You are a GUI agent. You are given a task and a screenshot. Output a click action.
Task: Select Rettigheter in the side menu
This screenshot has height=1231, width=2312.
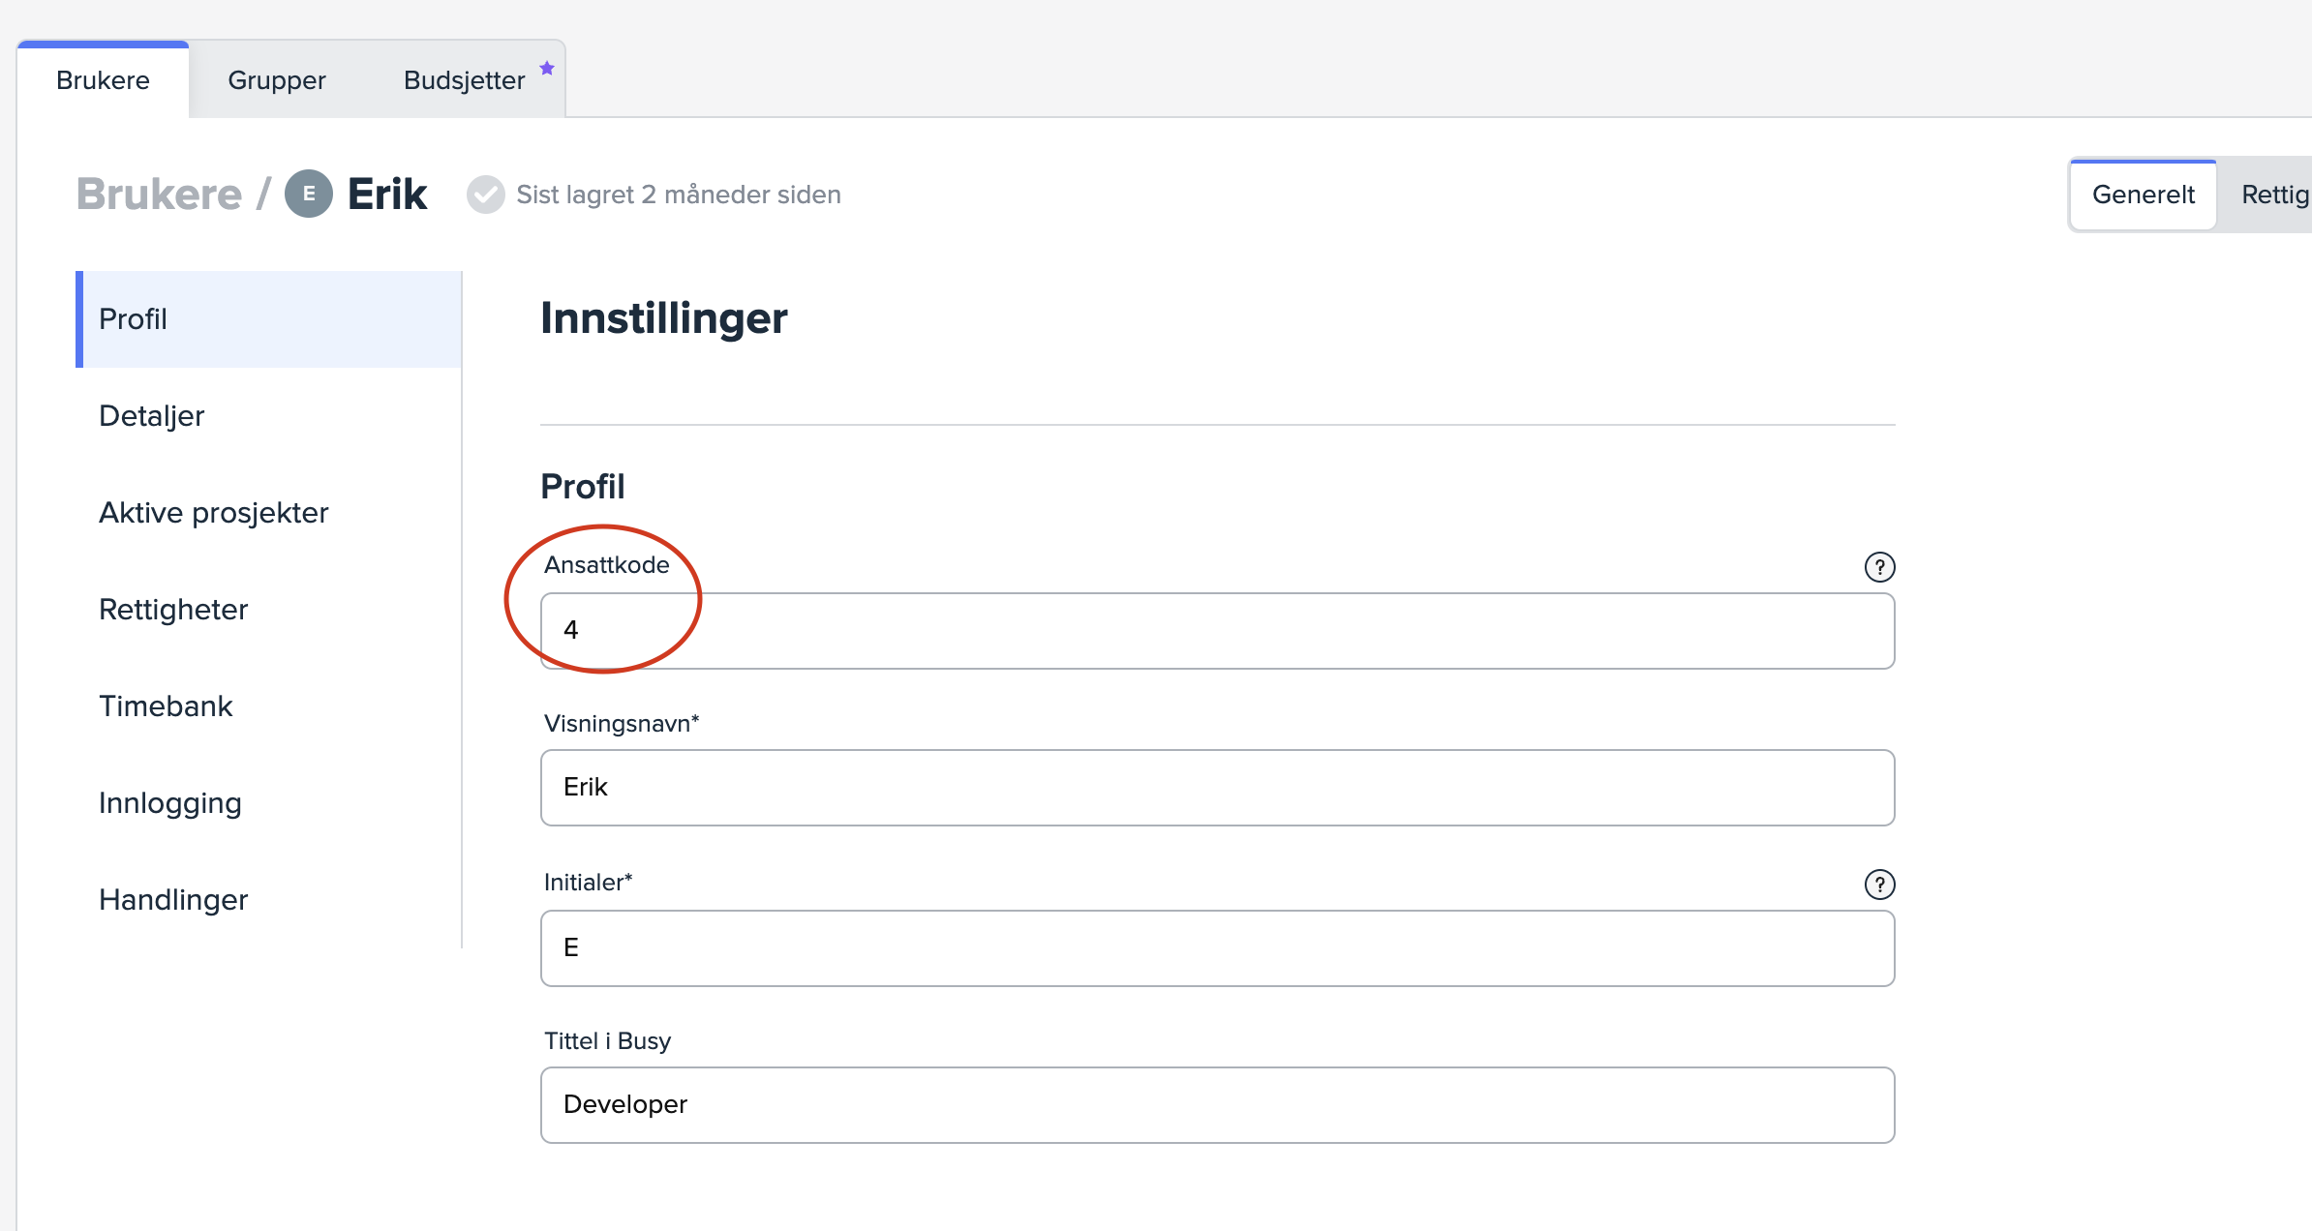(x=173, y=610)
